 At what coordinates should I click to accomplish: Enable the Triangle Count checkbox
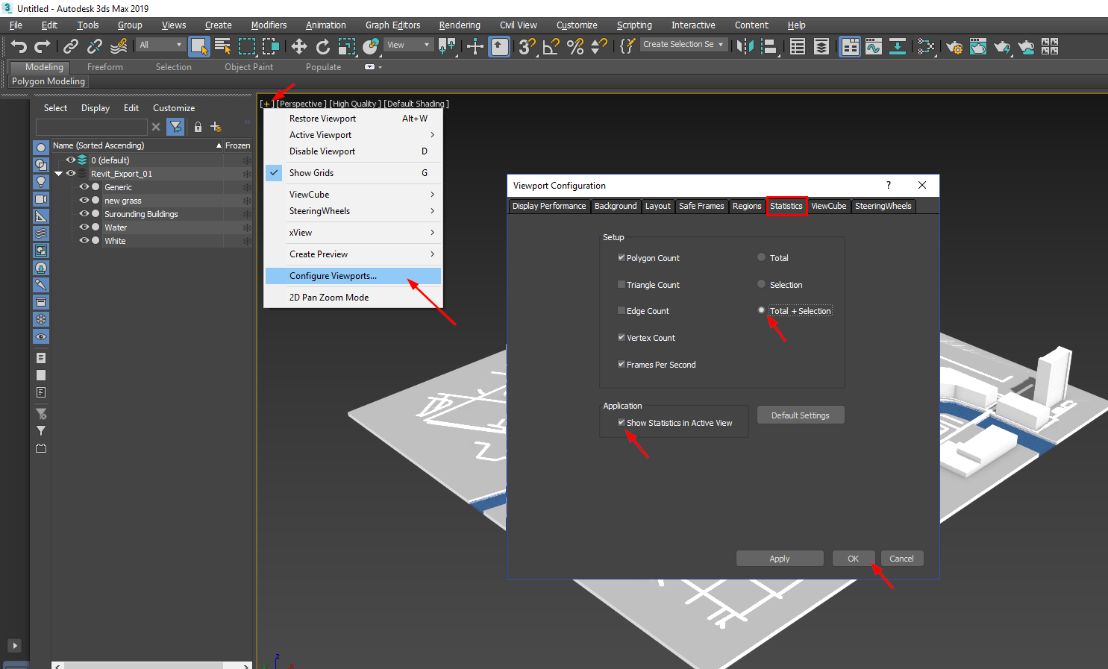[622, 284]
